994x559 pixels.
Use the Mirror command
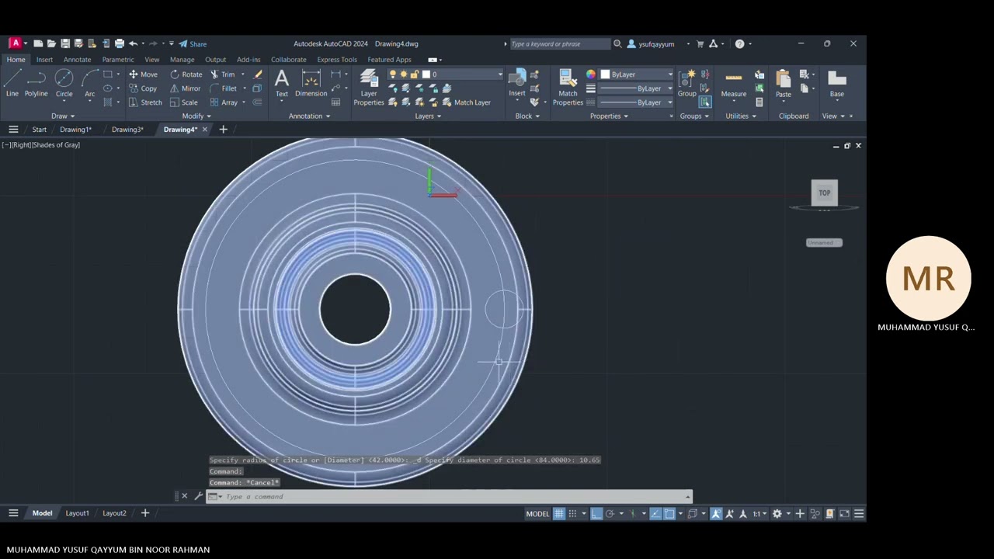pos(185,89)
